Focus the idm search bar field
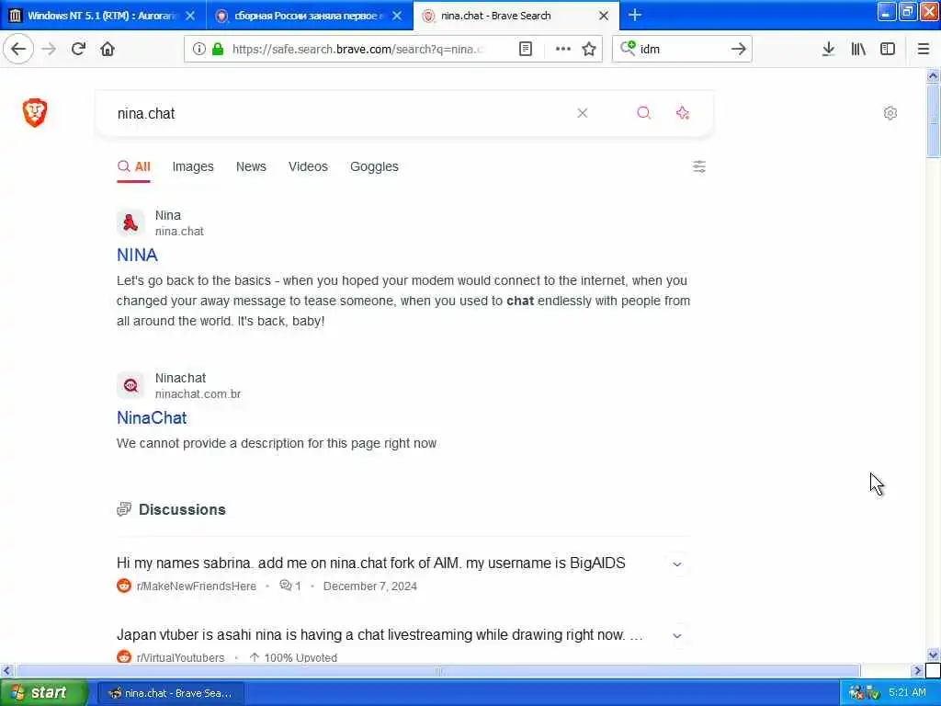 pos(683,50)
